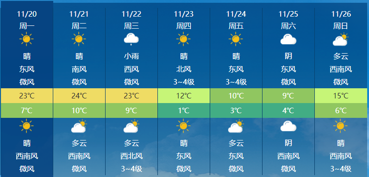
Task: Click the partly cloudy daytime icon for 11/26
Action: tap(340, 39)
